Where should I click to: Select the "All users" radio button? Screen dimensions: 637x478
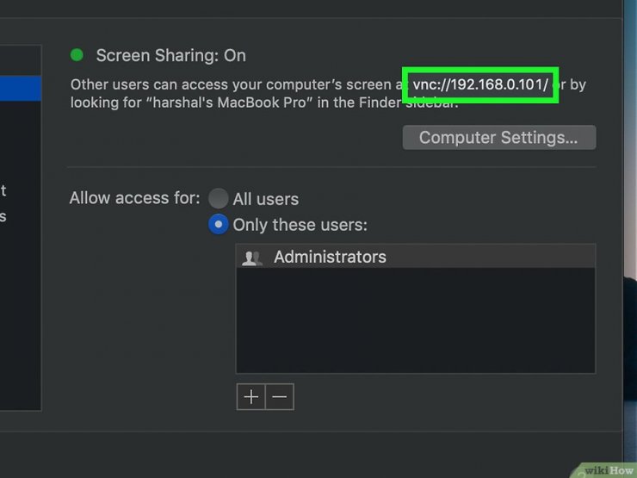tap(219, 199)
